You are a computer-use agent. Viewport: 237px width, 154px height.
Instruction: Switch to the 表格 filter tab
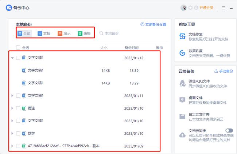coord(84,33)
